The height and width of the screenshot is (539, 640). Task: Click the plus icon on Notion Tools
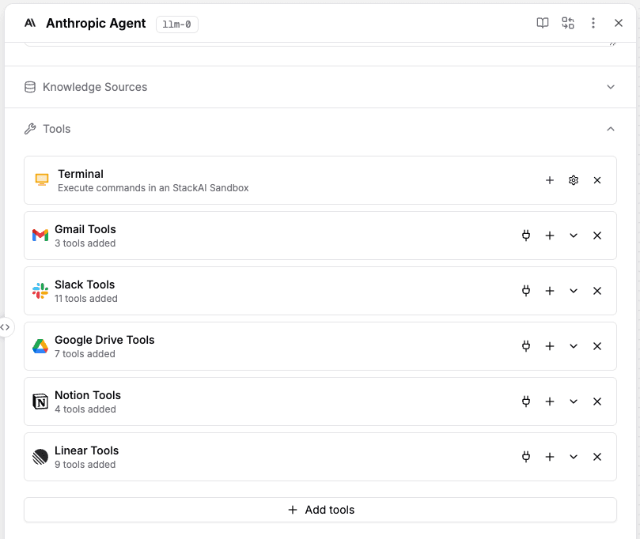click(550, 401)
